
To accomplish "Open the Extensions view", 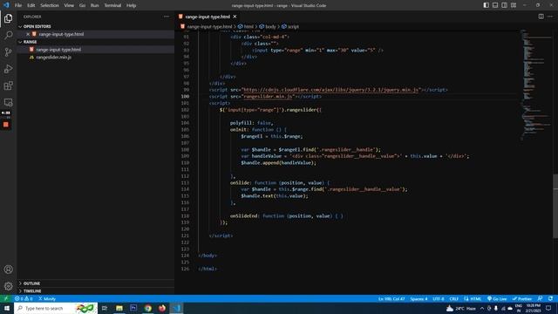I will click(x=8, y=85).
